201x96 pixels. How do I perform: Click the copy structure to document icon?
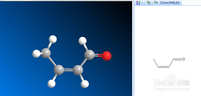pyautogui.click(x=149, y=3)
